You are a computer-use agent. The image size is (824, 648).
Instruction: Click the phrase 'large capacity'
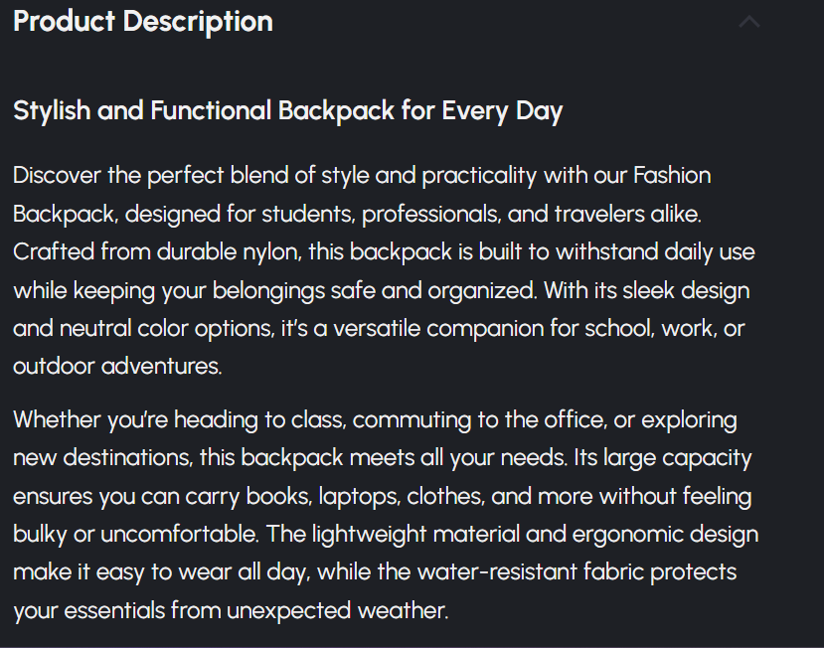click(678, 458)
